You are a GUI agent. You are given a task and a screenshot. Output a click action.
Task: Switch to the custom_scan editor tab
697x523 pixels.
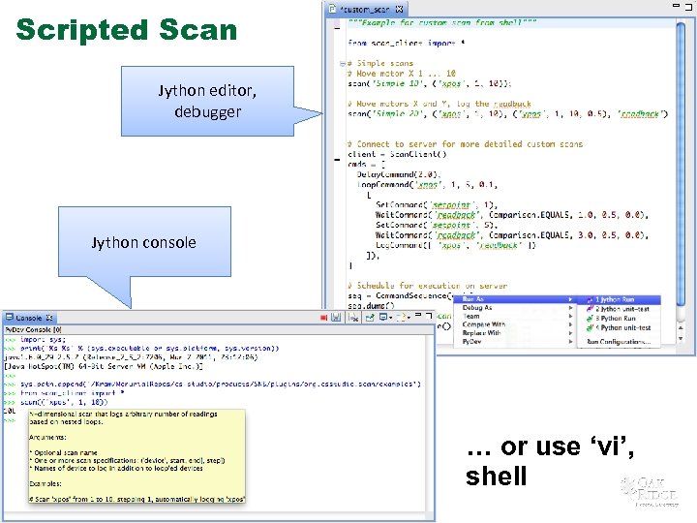(365, 9)
